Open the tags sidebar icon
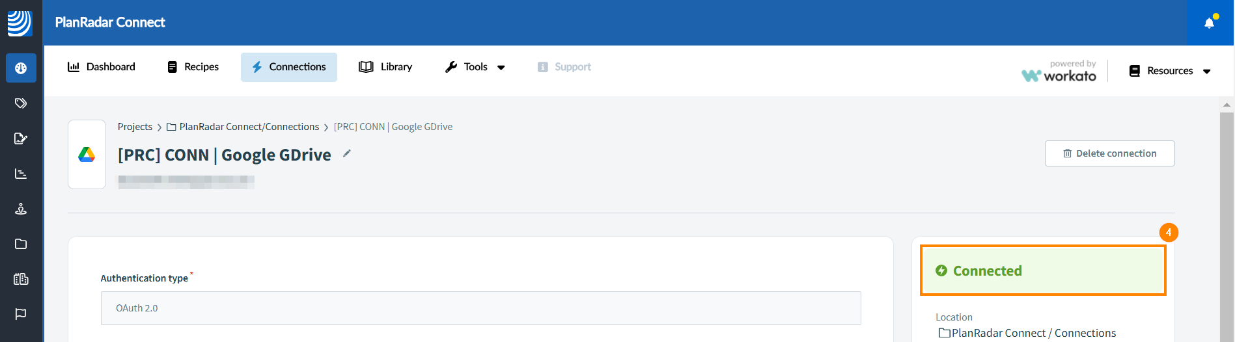 [21, 103]
